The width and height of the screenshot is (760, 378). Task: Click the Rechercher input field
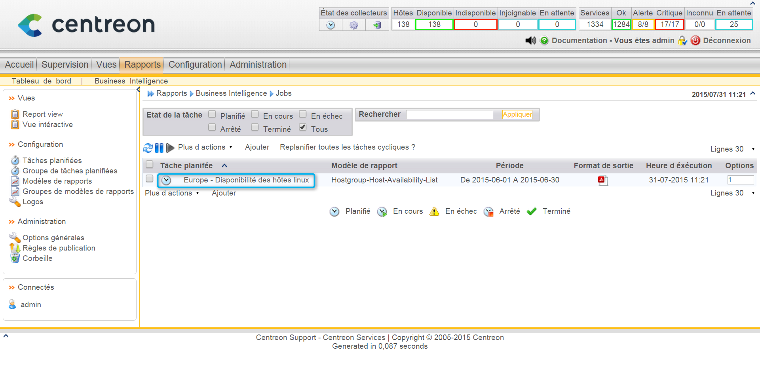click(450, 114)
